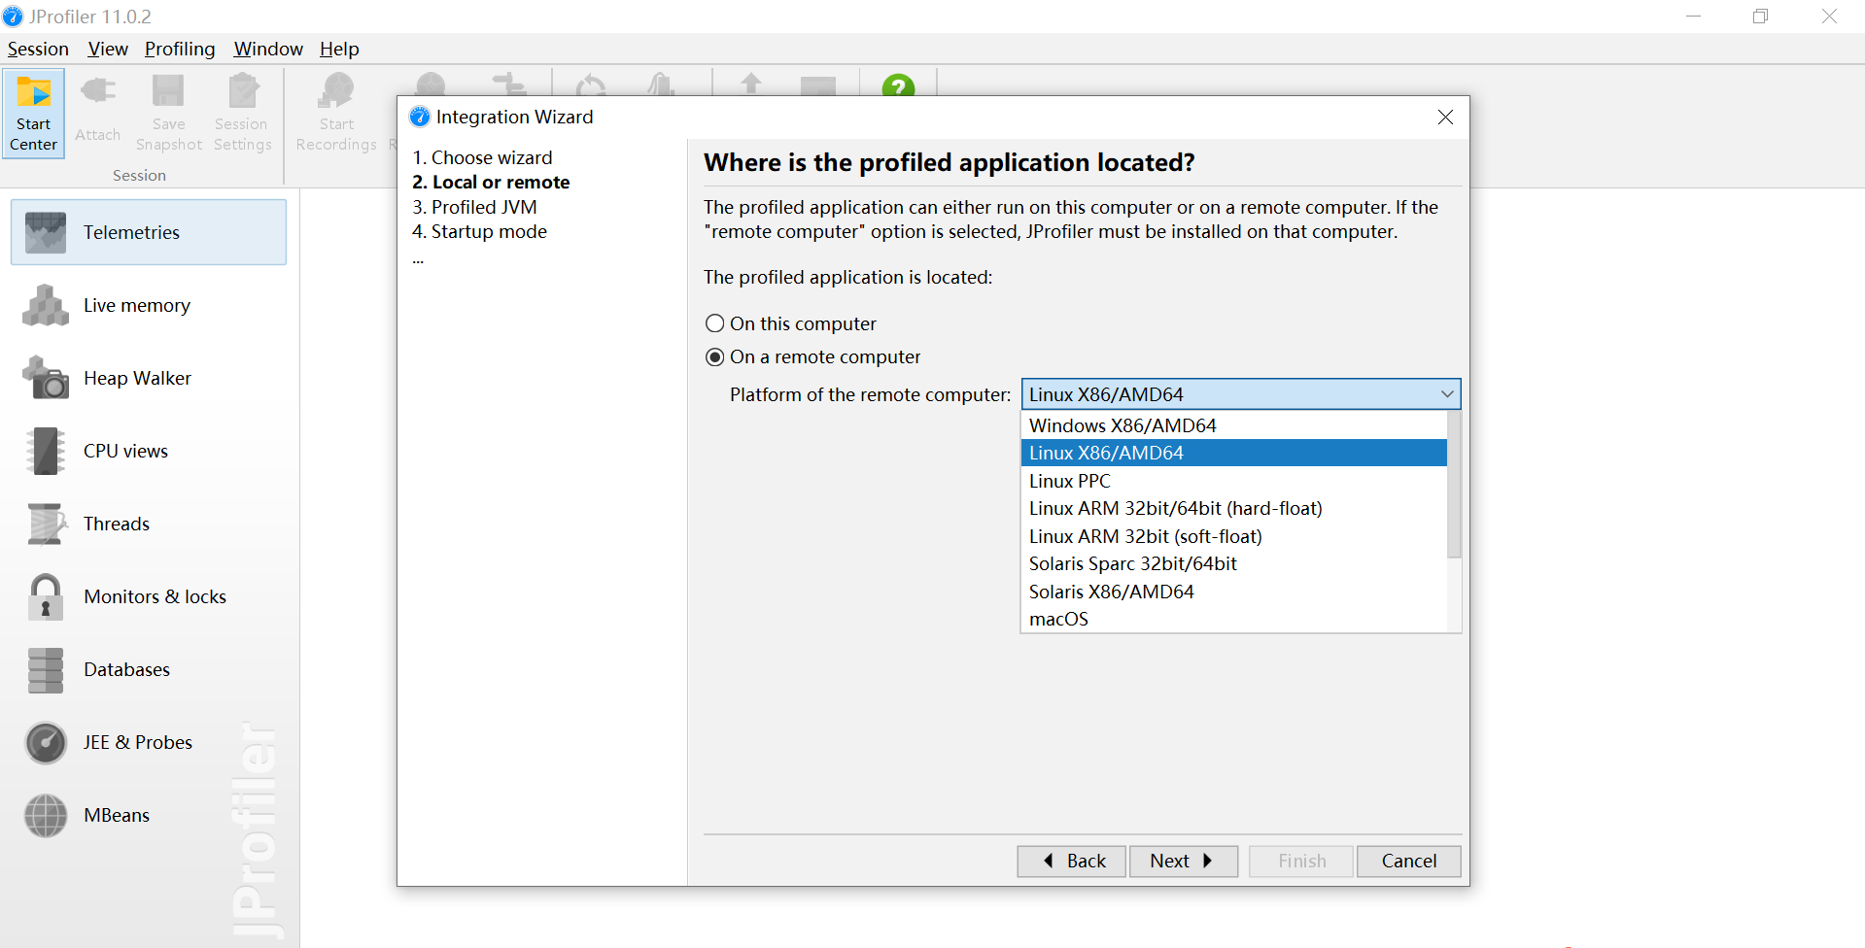Click Start Recordings toolbar icon
The width and height of the screenshot is (1865, 948).
point(336,114)
